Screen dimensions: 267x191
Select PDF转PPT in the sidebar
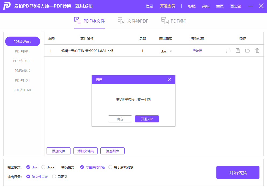coord(23,51)
